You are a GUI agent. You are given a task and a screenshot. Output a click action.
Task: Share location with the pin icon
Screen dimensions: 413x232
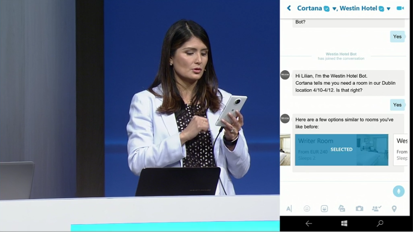pos(394,209)
